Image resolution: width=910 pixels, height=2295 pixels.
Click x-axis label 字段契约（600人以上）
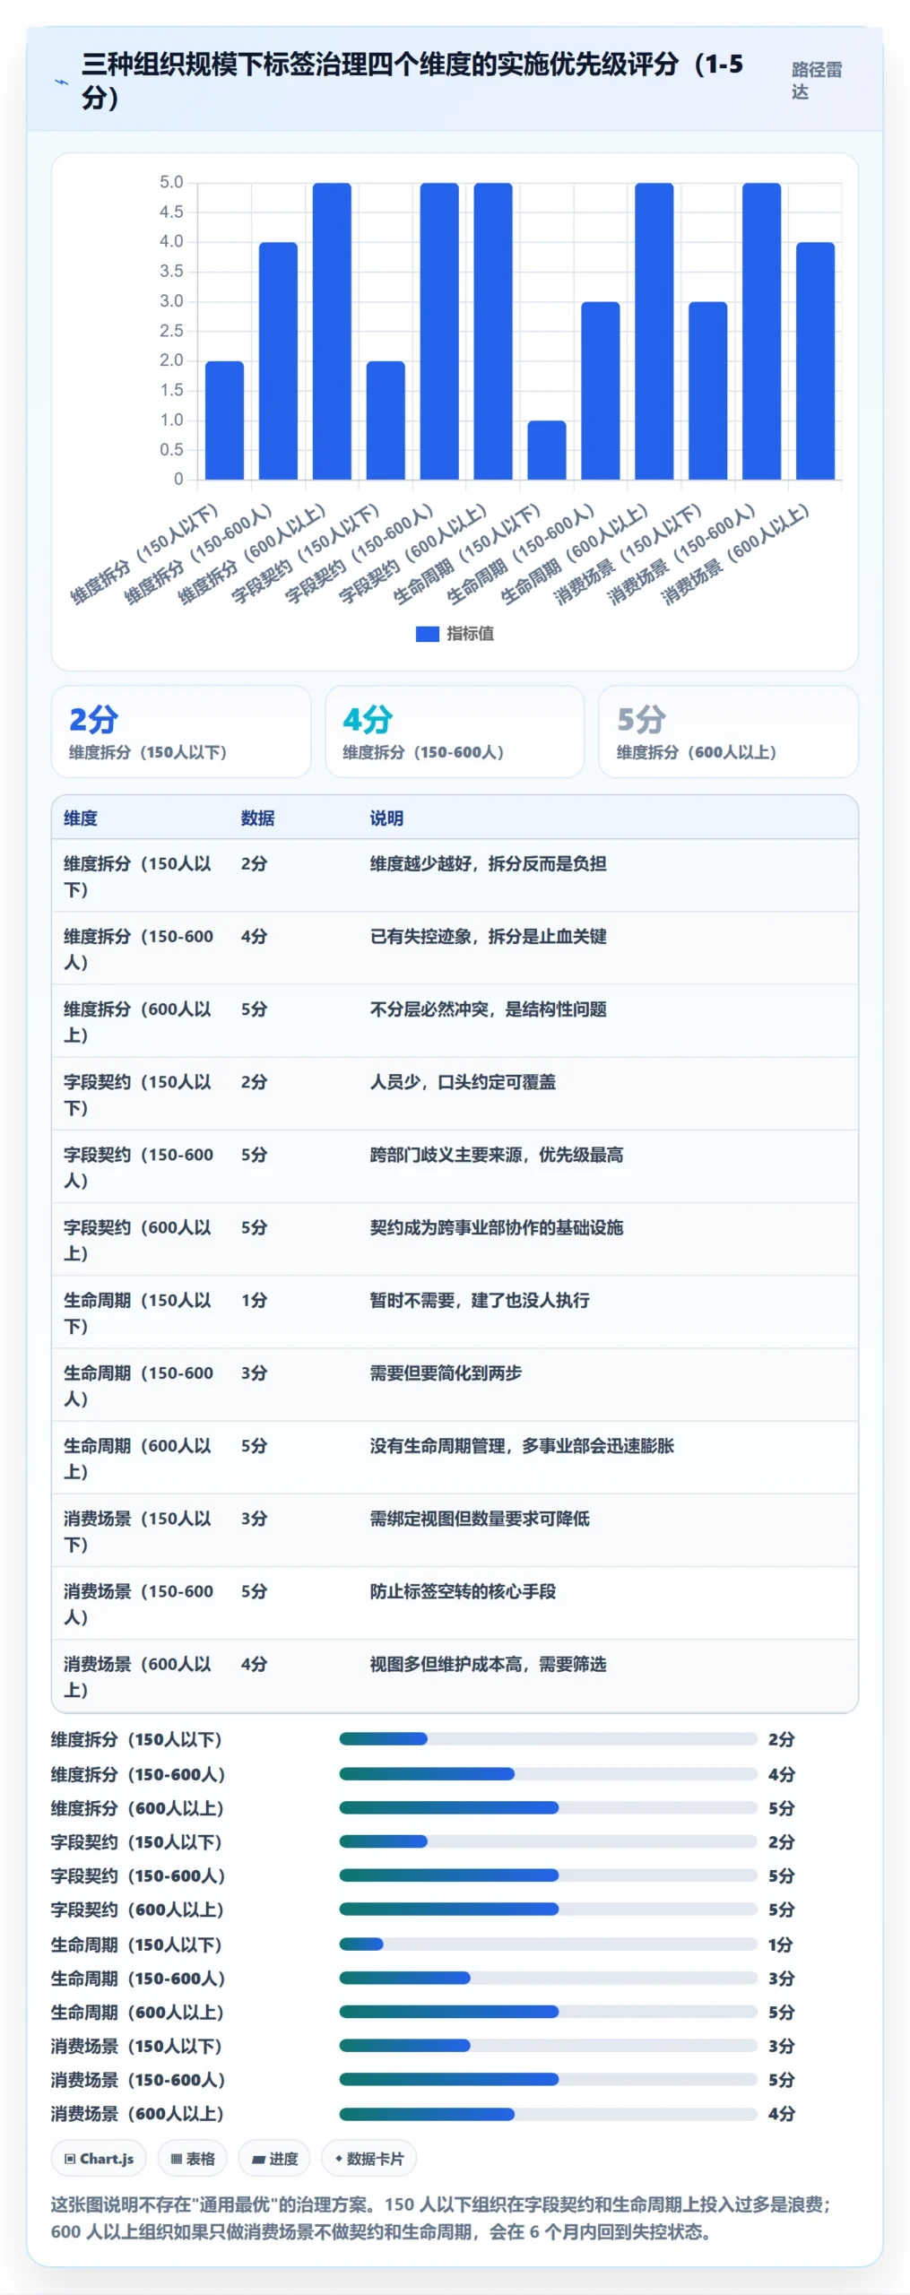(x=412, y=554)
